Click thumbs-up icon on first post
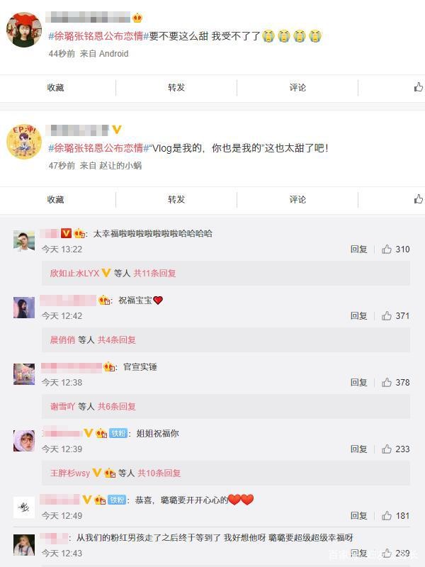The image size is (425, 567). click(x=419, y=86)
